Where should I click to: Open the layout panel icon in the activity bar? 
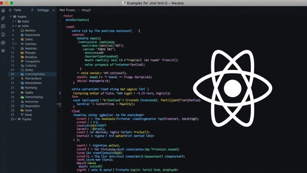pyautogui.click(x=3, y=26)
